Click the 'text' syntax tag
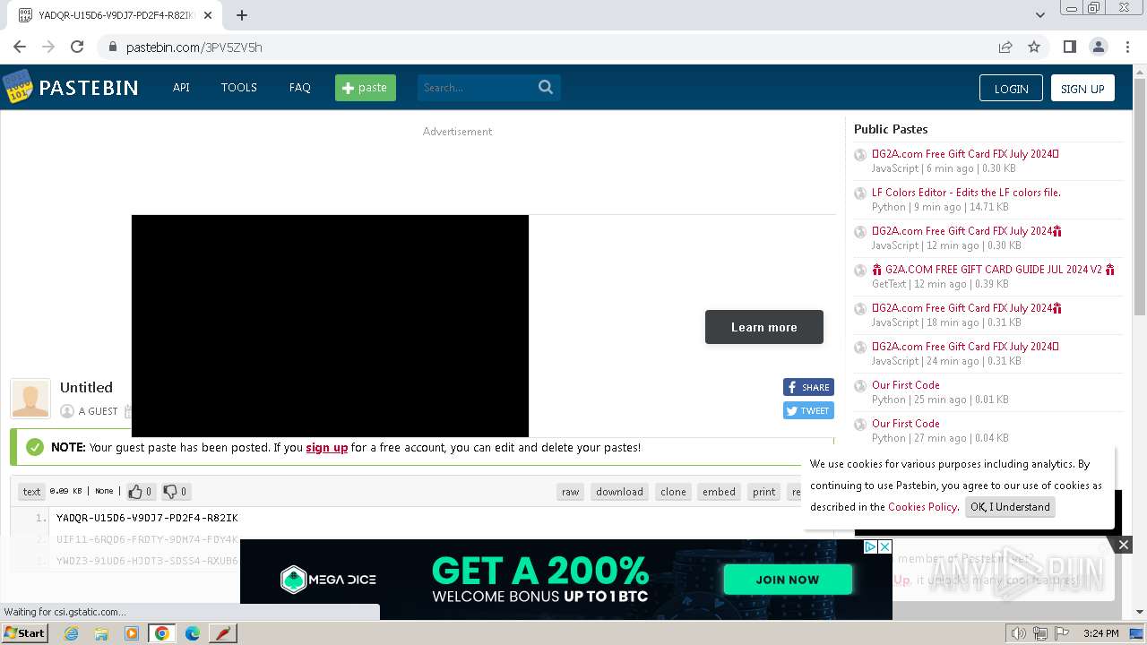The height and width of the screenshot is (645, 1147). (31, 491)
